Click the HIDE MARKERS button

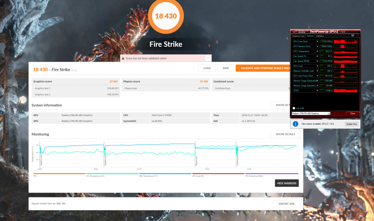[287, 183]
